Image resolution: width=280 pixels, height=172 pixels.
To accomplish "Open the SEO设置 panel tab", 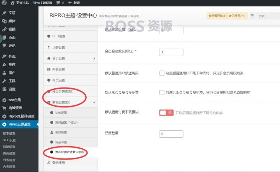I will (70, 36).
